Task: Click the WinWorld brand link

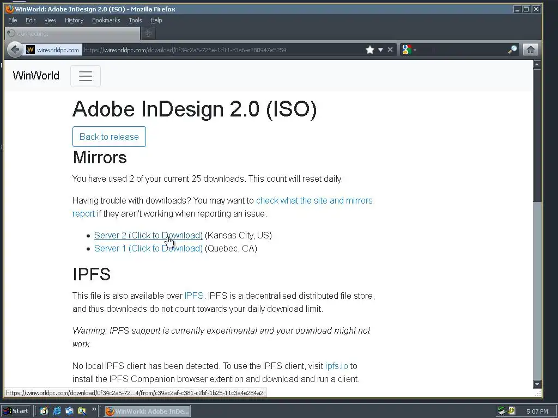Action: click(x=36, y=76)
